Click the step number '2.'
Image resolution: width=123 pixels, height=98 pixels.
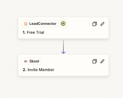25,70
